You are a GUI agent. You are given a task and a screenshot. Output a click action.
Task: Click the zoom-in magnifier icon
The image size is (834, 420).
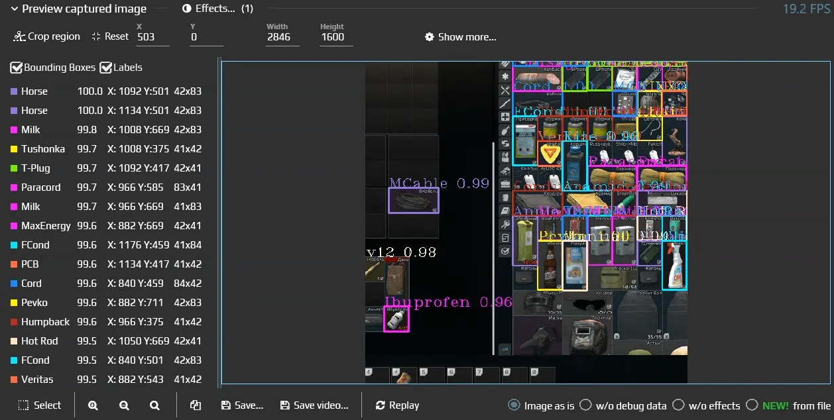point(93,405)
